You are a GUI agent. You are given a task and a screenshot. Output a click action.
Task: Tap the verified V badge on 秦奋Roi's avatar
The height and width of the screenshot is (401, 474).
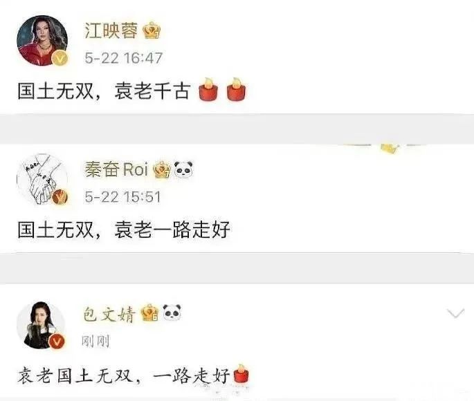pos(60,197)
